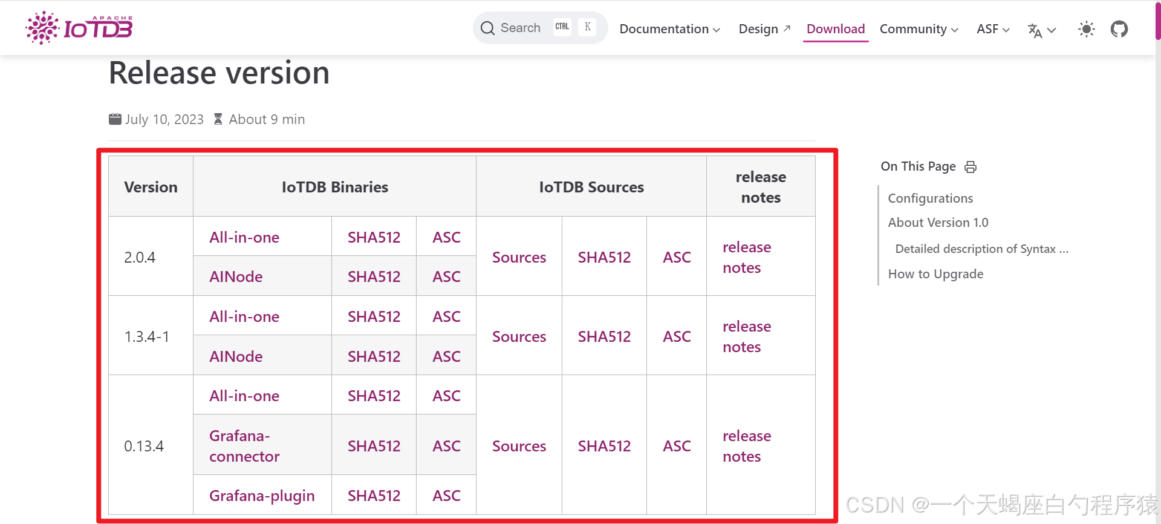Click the July 10, 2023 date
1161x524 pixels.
click(164, 119)
